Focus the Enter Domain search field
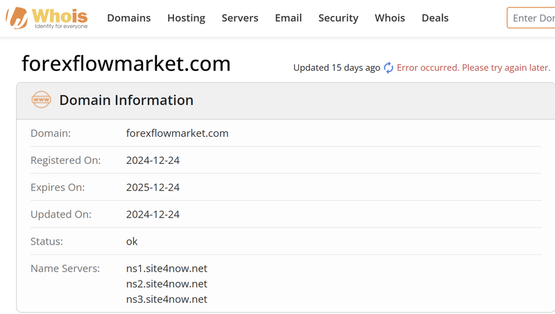555x314 pixels. 531,18
